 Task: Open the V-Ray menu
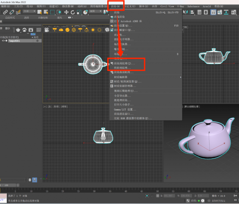point(180,6)
